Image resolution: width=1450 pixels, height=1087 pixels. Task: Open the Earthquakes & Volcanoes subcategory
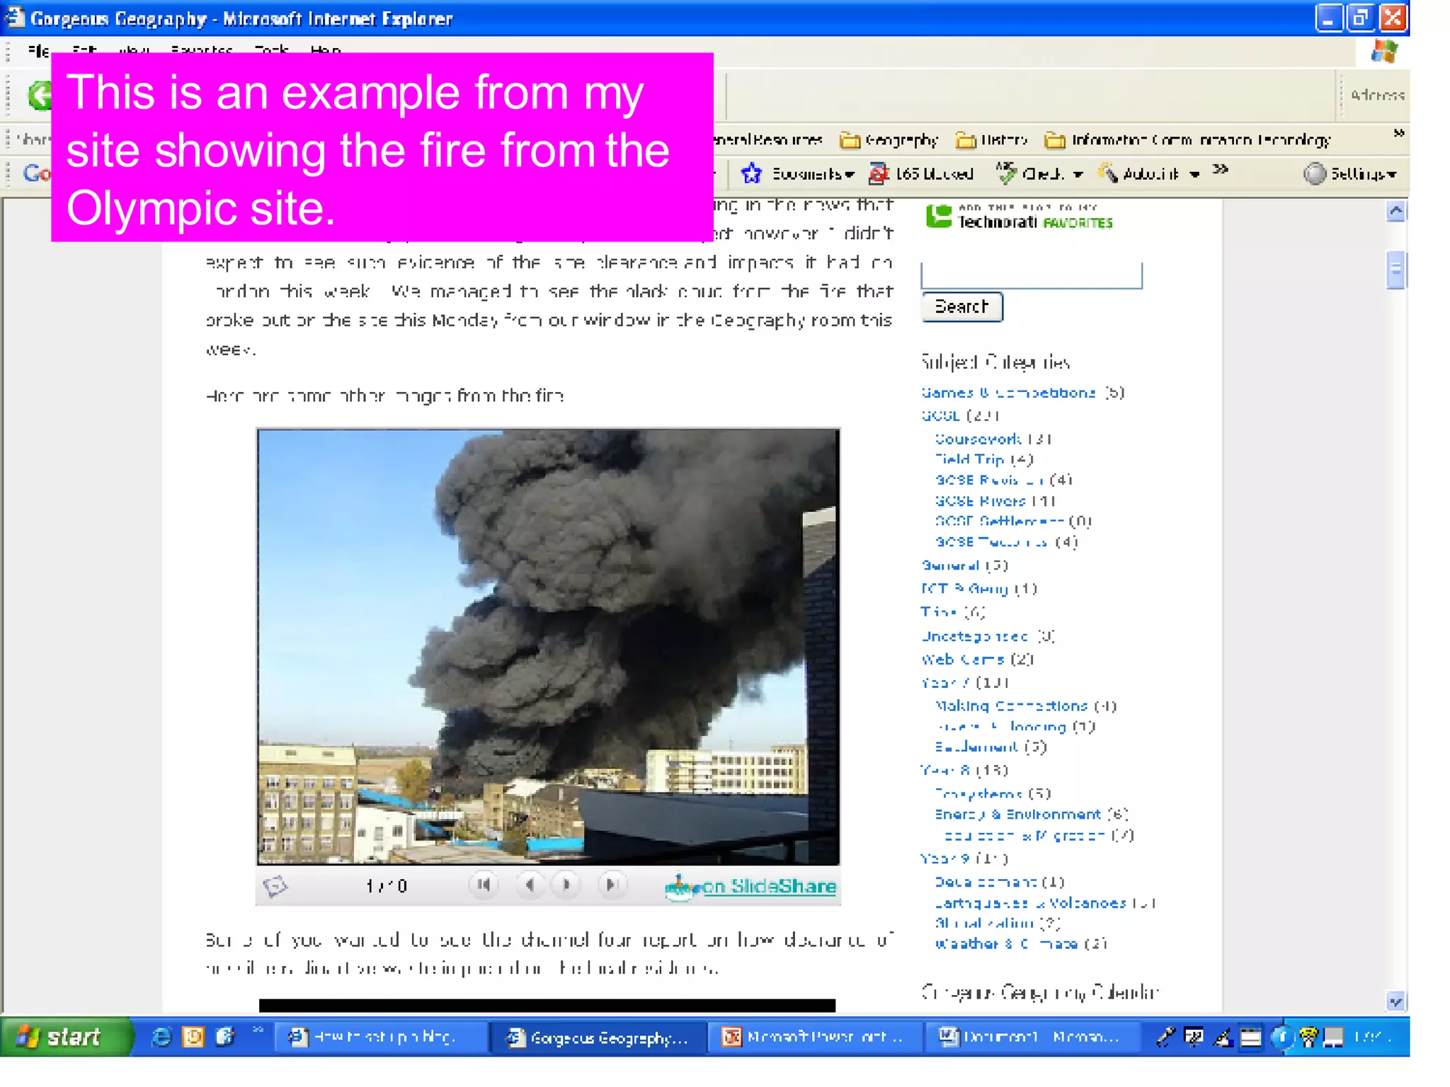(1031, 904)
